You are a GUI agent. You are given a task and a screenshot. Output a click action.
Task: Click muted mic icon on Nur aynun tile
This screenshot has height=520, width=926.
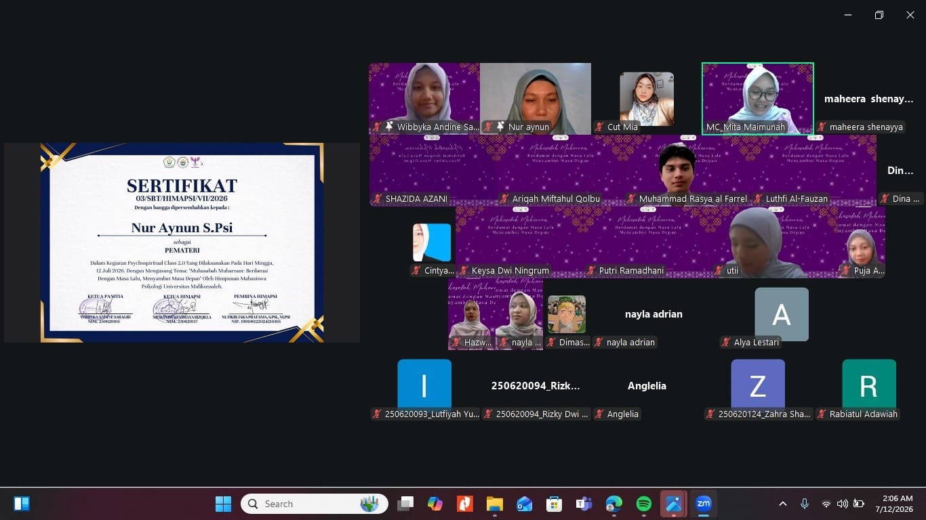[488, 127]
